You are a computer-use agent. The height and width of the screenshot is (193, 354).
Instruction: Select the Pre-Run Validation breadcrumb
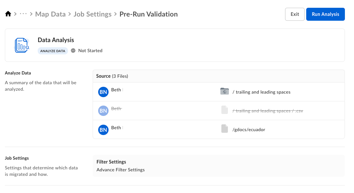(149, 14)
